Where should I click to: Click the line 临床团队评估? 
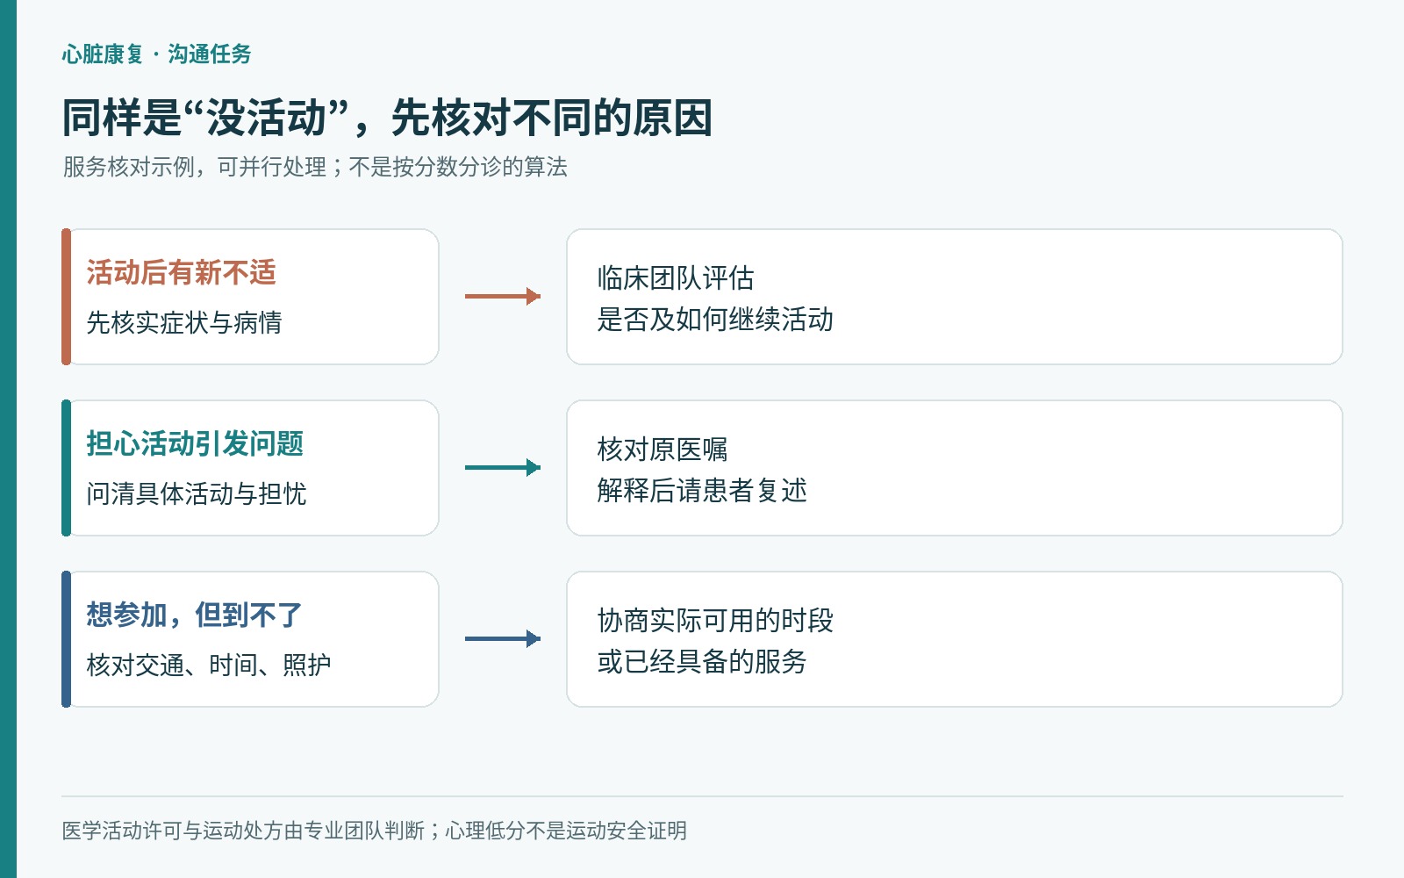click(x=676, y=278)
